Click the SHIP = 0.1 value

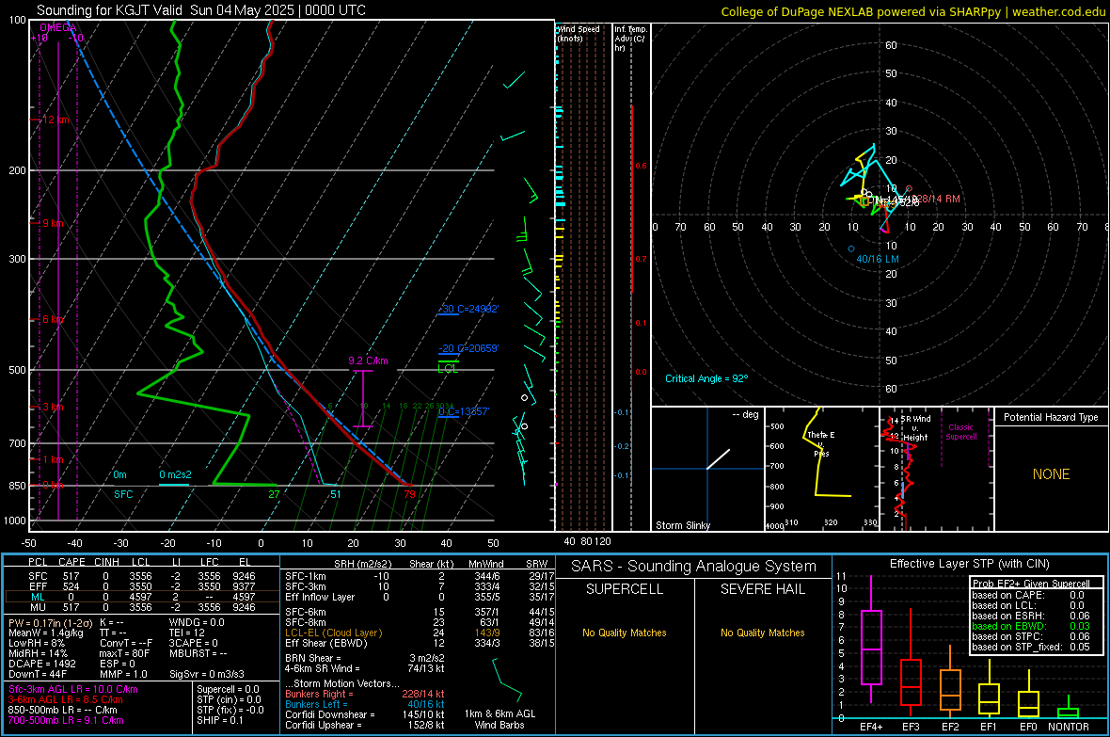click(x=220, y=720)
